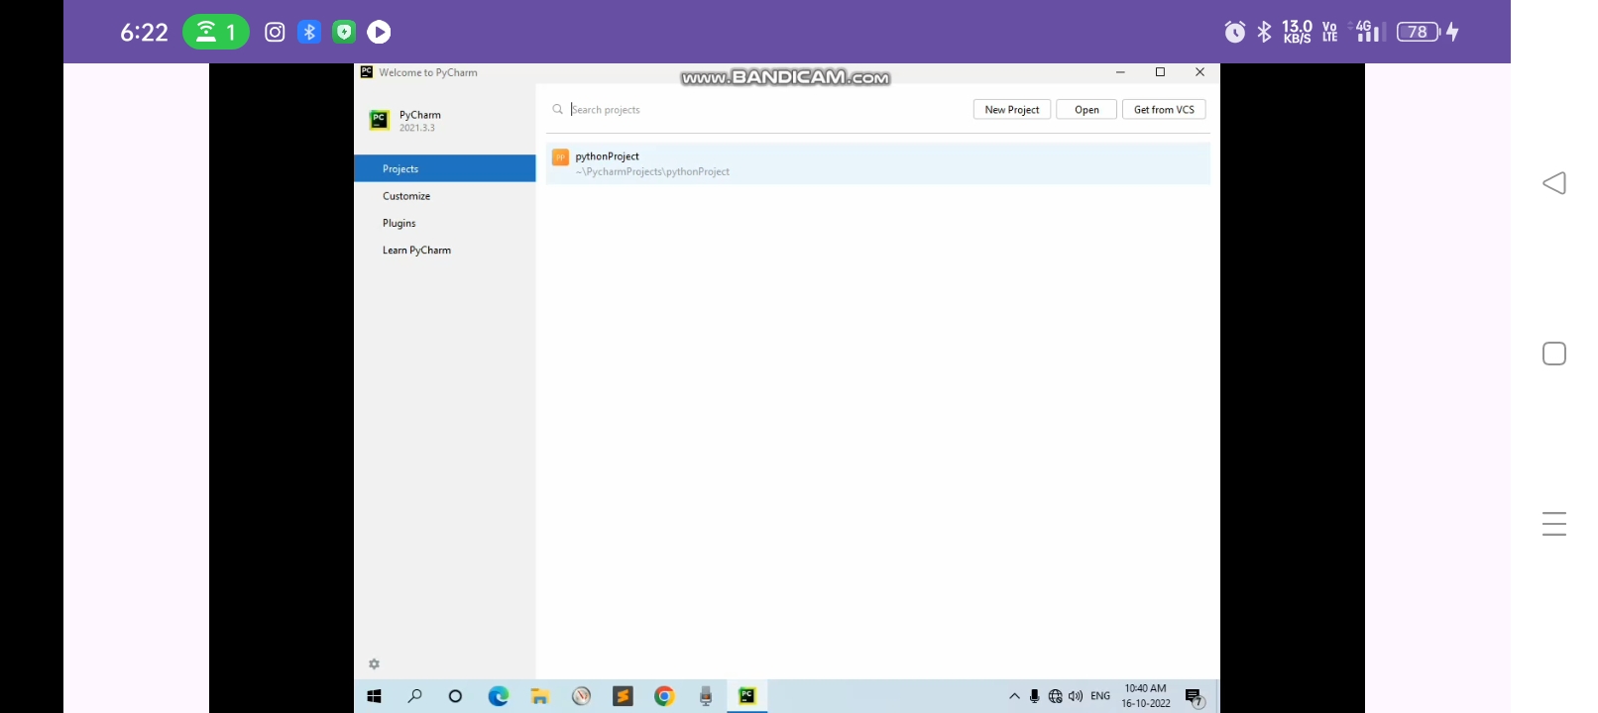Open network settings from tray globe icon

pos(1055,696)
